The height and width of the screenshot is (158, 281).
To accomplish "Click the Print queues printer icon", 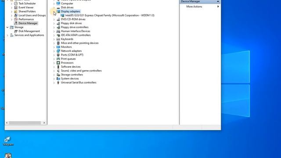I will pos(58,59).
